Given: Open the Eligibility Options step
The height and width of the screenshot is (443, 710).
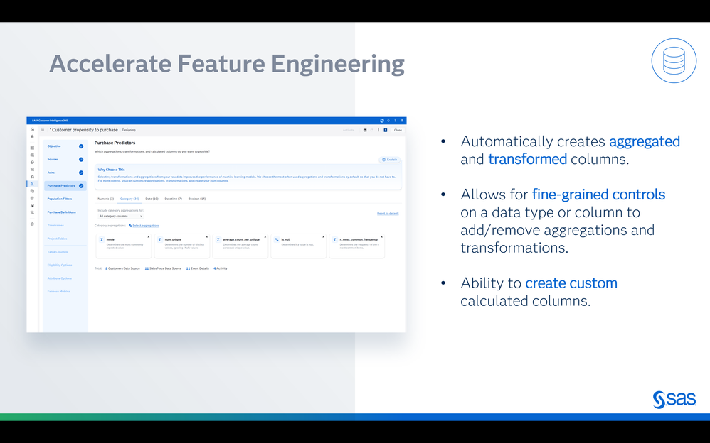Looking at the screenshot, I should [x=60, y=266].
